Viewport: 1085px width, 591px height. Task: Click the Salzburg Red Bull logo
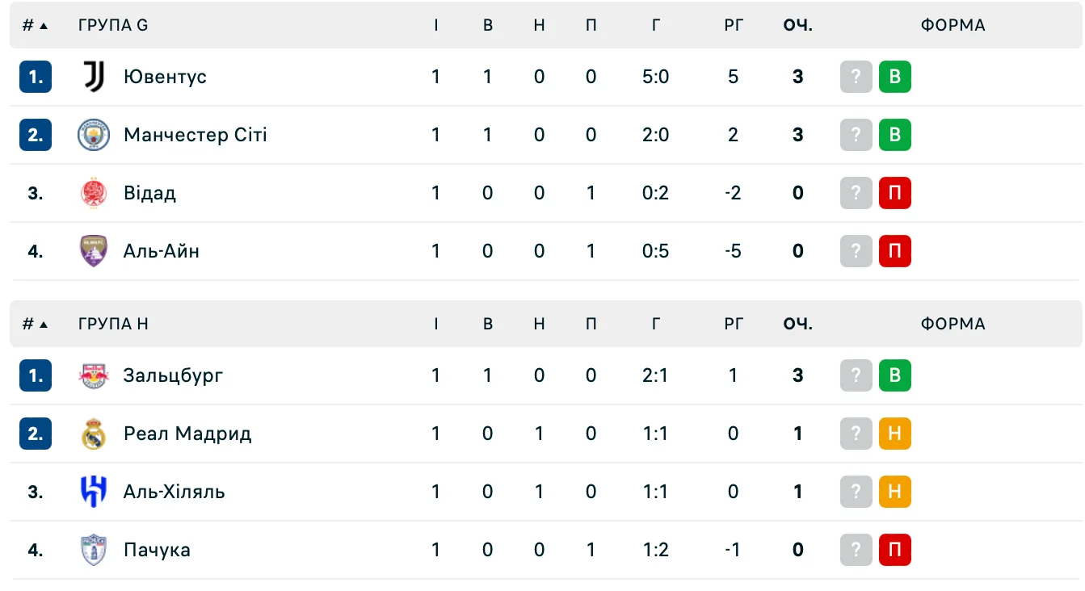(x=94, y=375)
